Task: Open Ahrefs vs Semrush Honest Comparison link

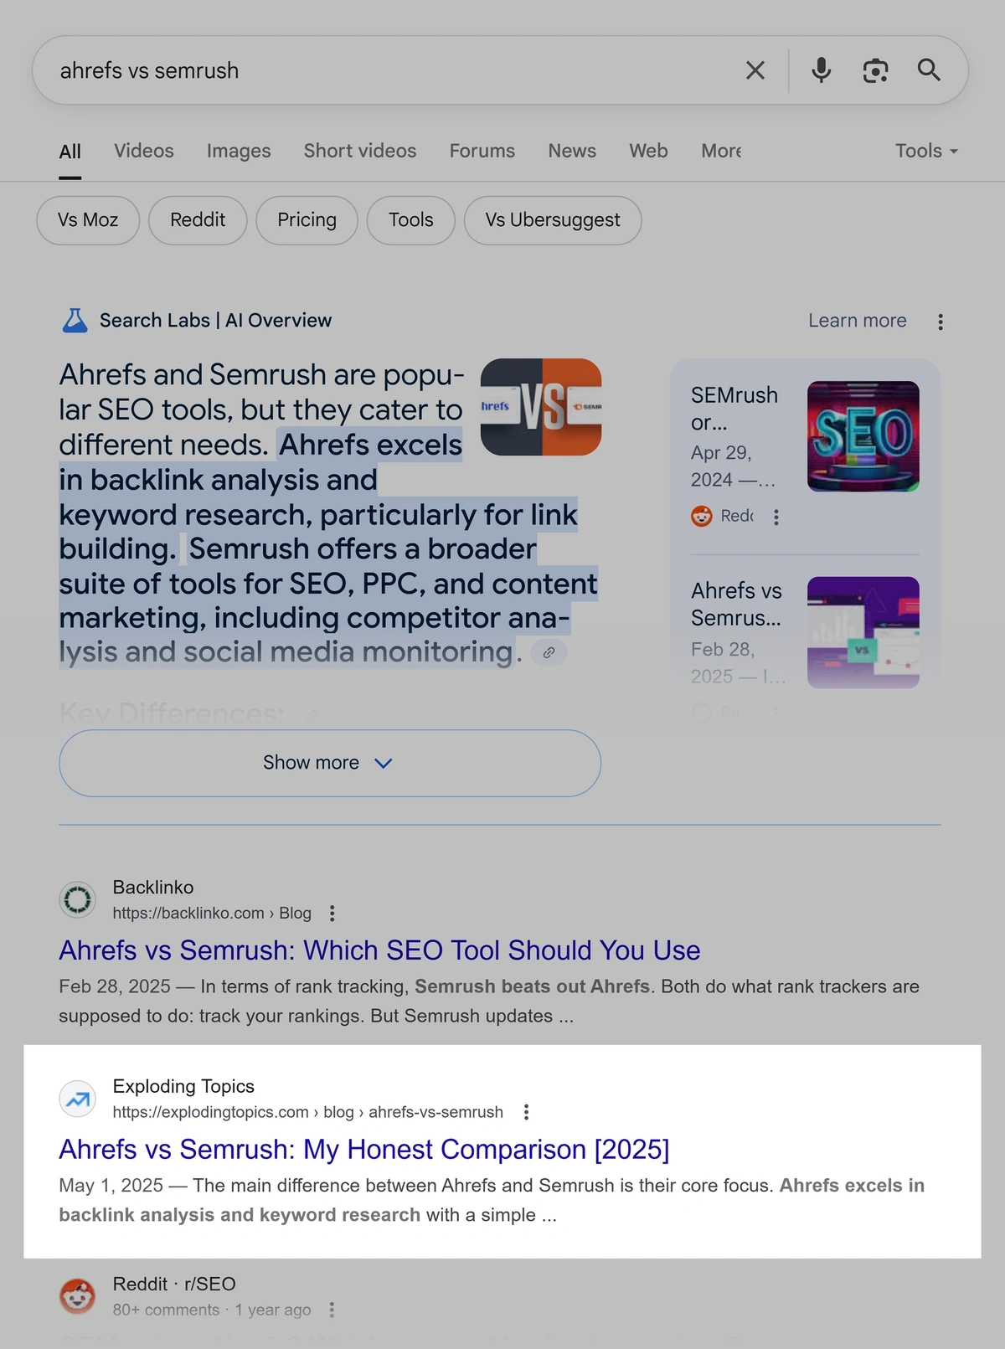Action: point(363,1150)
